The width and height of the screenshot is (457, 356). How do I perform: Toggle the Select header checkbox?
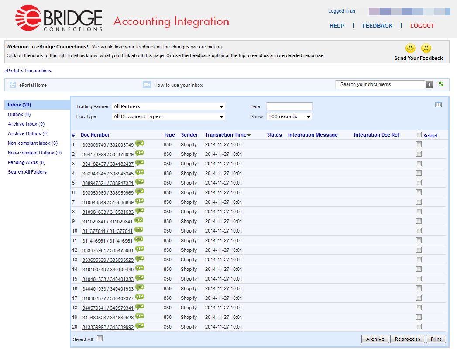419,135
